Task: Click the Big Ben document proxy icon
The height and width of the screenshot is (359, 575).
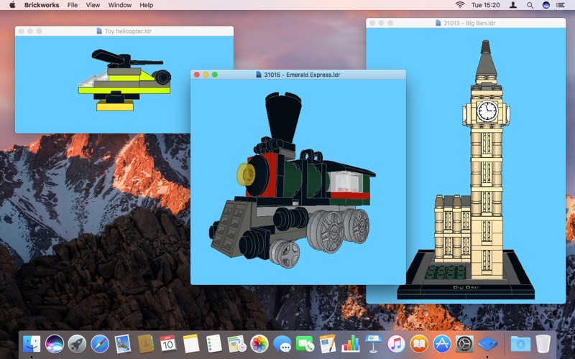Action: click(438, 23)
